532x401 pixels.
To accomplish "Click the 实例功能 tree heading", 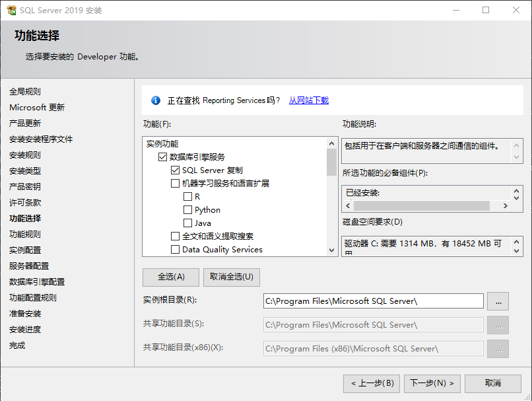I will click(162, 144).
